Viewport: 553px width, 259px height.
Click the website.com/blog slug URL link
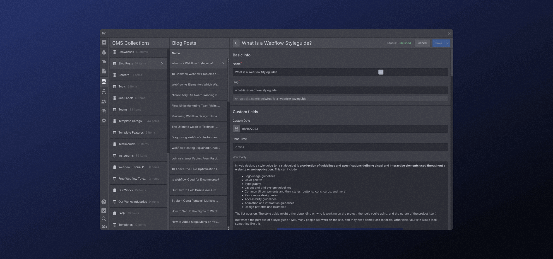pos(273,99)
